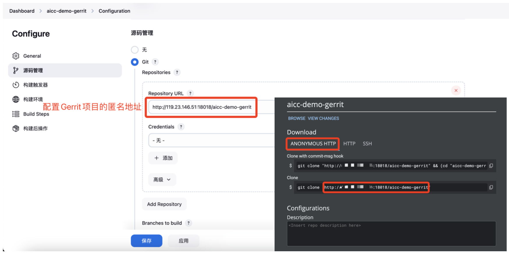
Task: Click the General gear icon in sidebar
Action: click(16, 56)
